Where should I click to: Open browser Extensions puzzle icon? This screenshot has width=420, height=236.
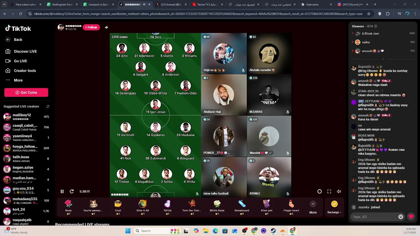tap(388, 14)
